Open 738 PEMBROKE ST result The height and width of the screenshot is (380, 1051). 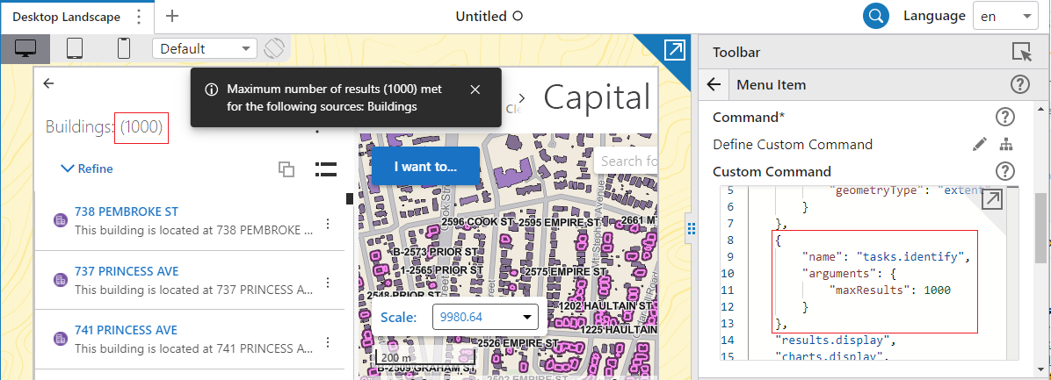pyautogui.click(x=127, y=212)
